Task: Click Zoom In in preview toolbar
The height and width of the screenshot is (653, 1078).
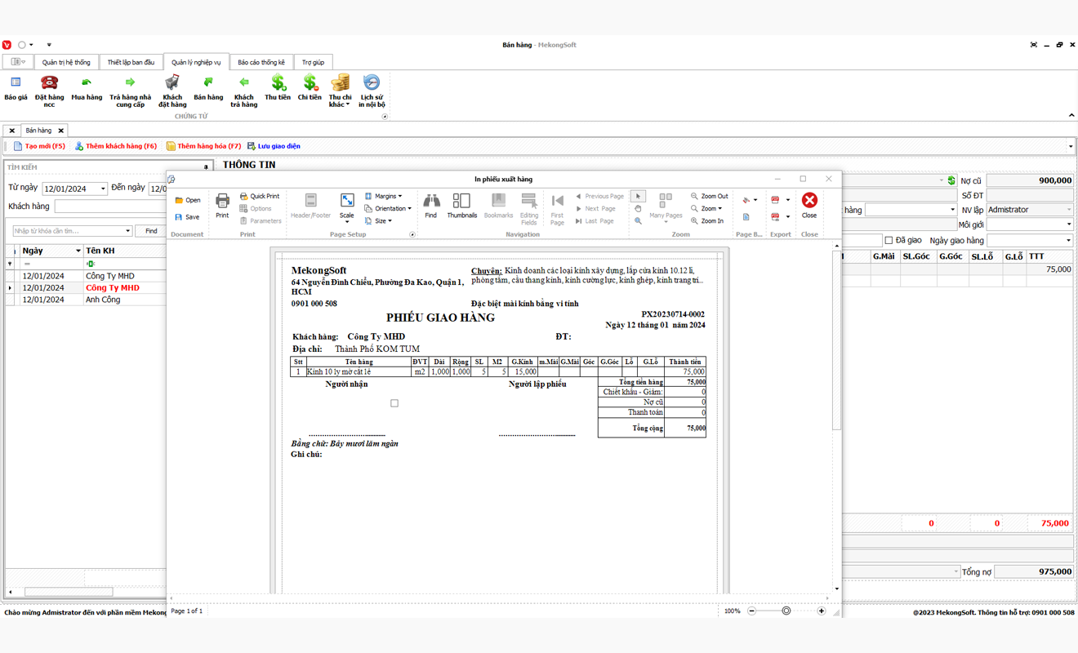Action: tap(706, 221)
